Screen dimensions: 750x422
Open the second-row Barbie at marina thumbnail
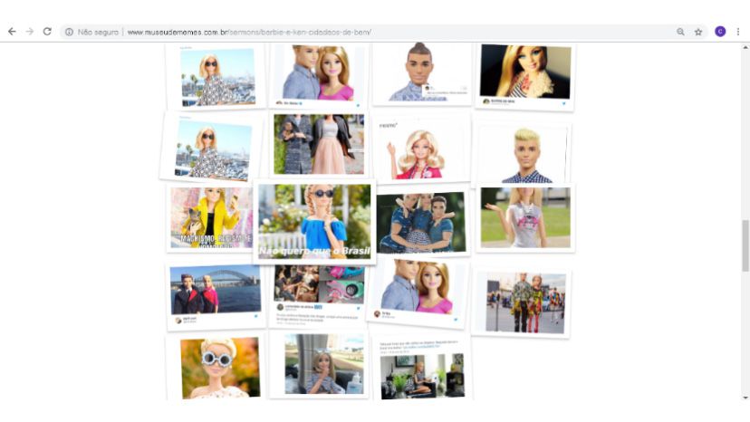coord(210,149)
